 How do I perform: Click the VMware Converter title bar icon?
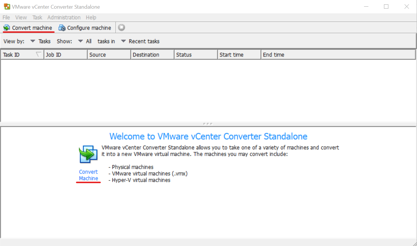[7, 6]
